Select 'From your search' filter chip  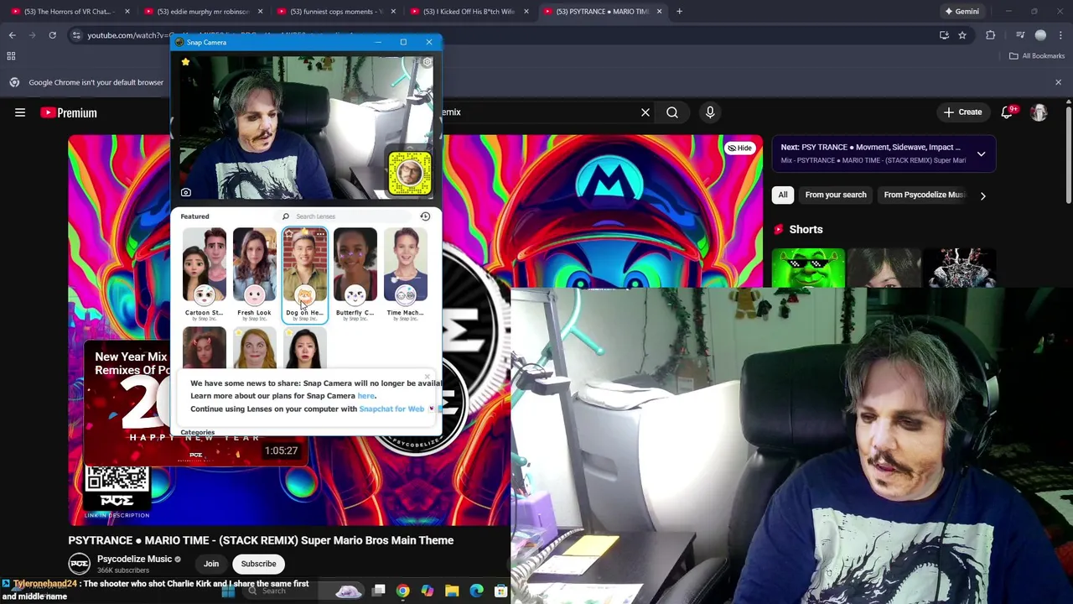coord(836,195)
